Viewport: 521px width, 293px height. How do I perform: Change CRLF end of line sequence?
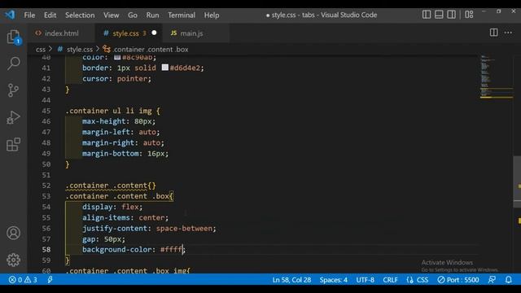click(390, 280)
